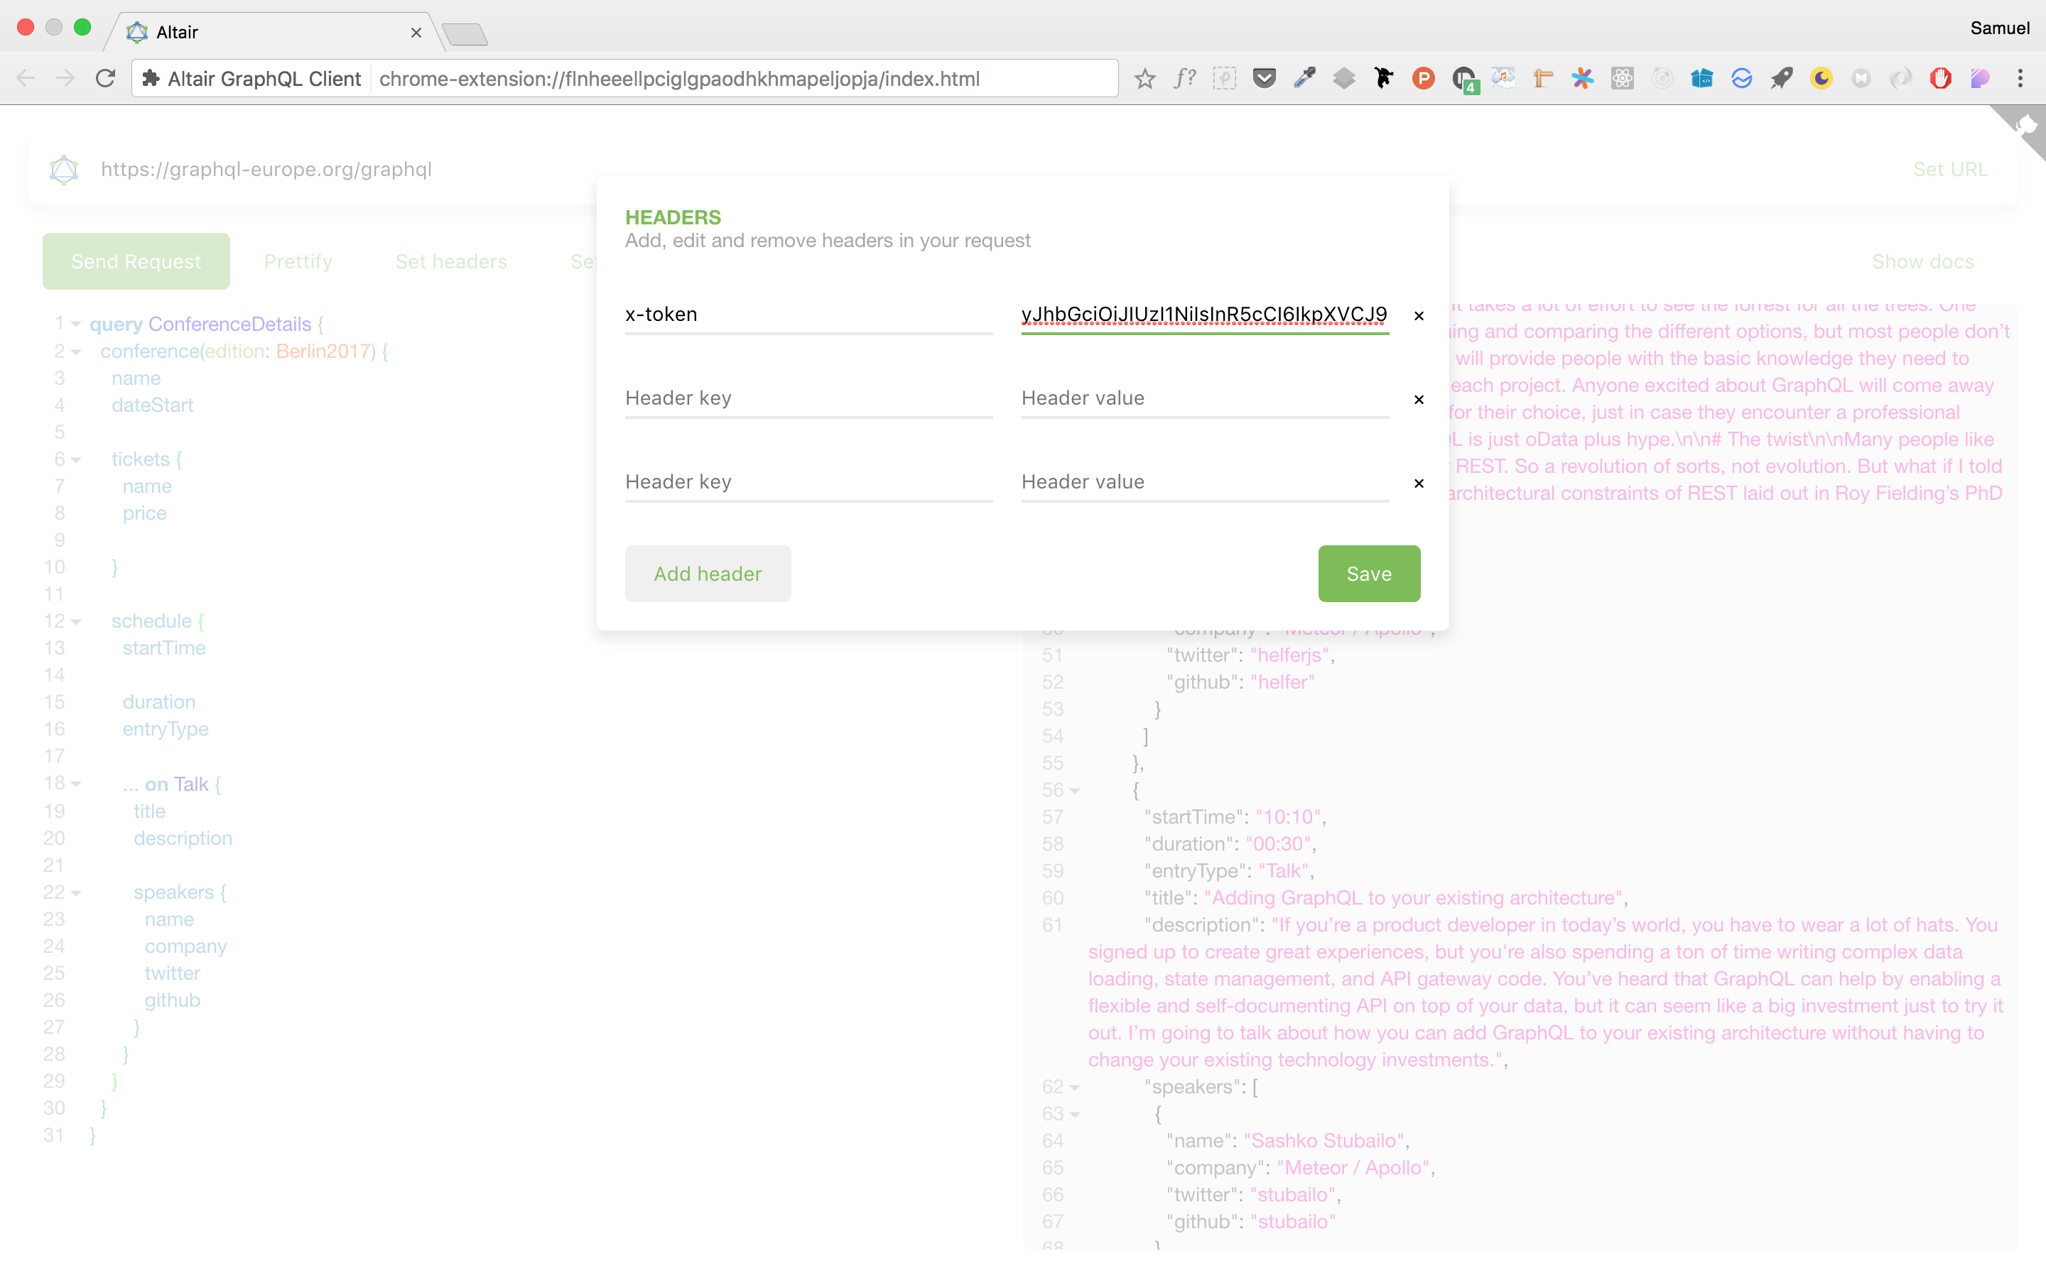Open the Pocket extension
The width and height of the screenshot is (2046, 1278).
coord(1265,78)
